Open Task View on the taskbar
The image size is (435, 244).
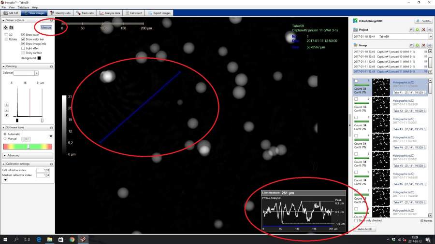27,239
